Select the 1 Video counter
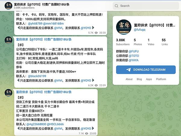The height and width of the screenshot is (136, 181). click(x=151, y=42)
